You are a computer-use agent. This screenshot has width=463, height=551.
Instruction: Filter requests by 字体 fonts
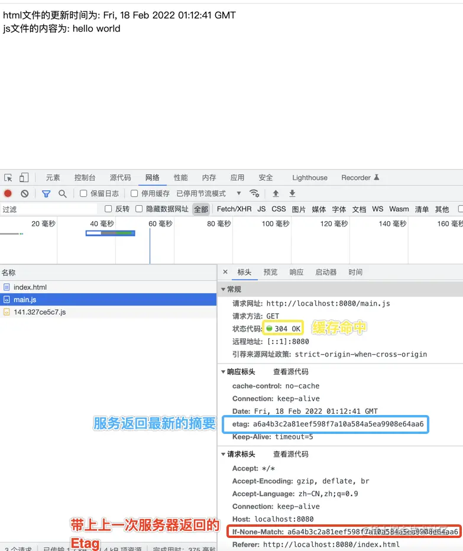pos(339,209)
